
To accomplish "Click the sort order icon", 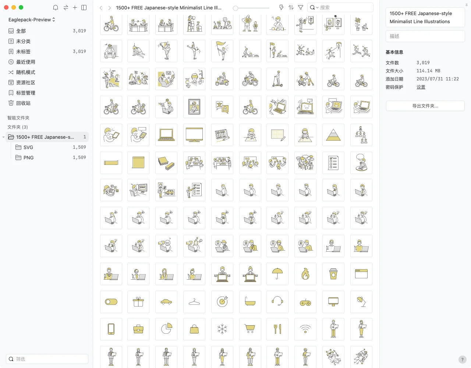I will click(x=291, y=7).
